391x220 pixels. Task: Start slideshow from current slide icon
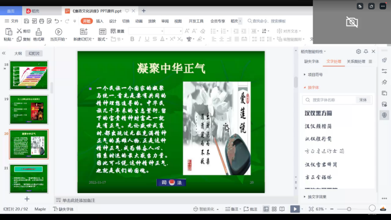[58, 32]
